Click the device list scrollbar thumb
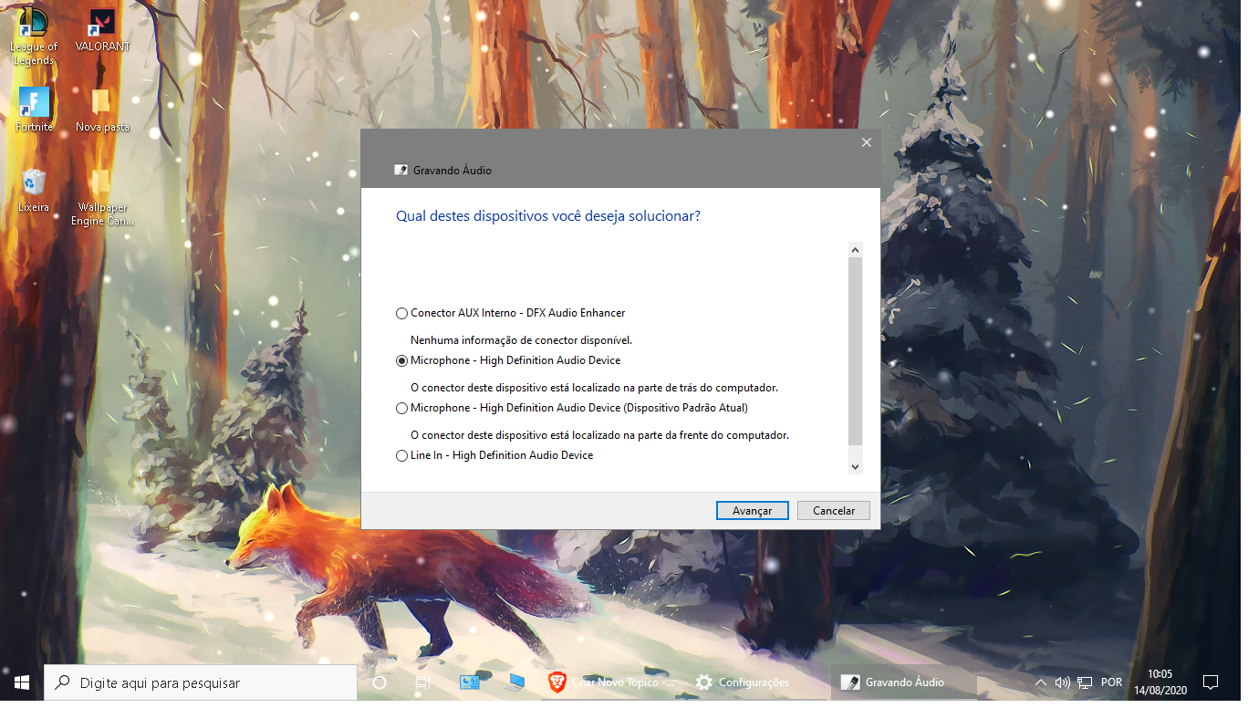 pos(855,351)
